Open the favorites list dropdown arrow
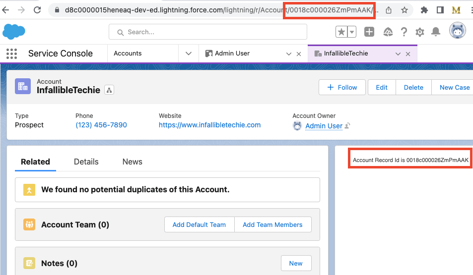The height and width of the screenshot is (275, 473). click(x=352, y=32)
